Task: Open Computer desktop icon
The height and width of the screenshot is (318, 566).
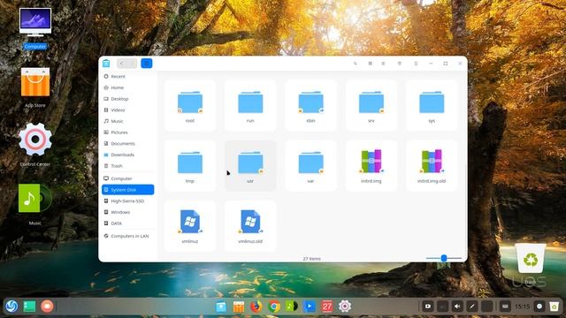Action: pyautogui.click(x=35, y=28)
